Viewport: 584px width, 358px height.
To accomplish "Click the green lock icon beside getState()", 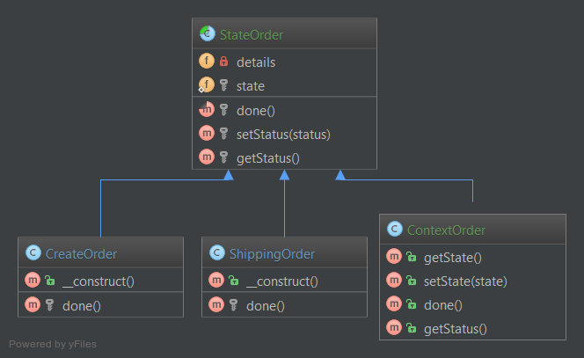I will click(x=410, y=257).
